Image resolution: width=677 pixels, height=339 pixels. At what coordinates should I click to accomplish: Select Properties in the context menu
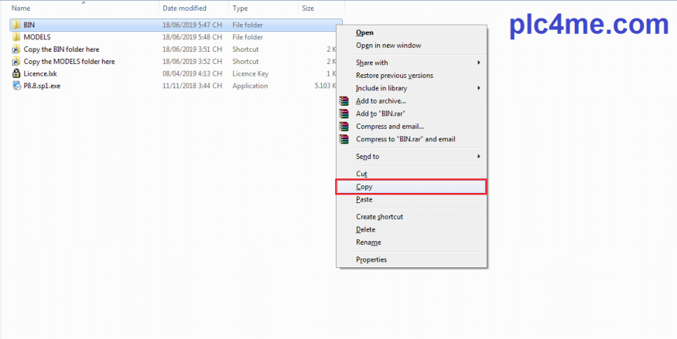coord(371,259)
